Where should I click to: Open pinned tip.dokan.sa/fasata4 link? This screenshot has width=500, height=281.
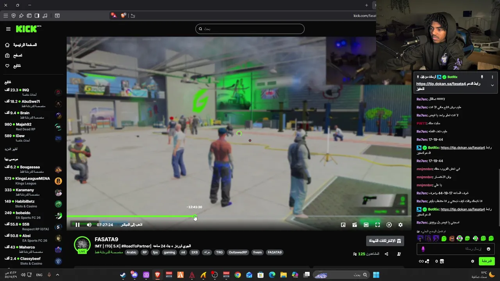(x=441, y=84)
